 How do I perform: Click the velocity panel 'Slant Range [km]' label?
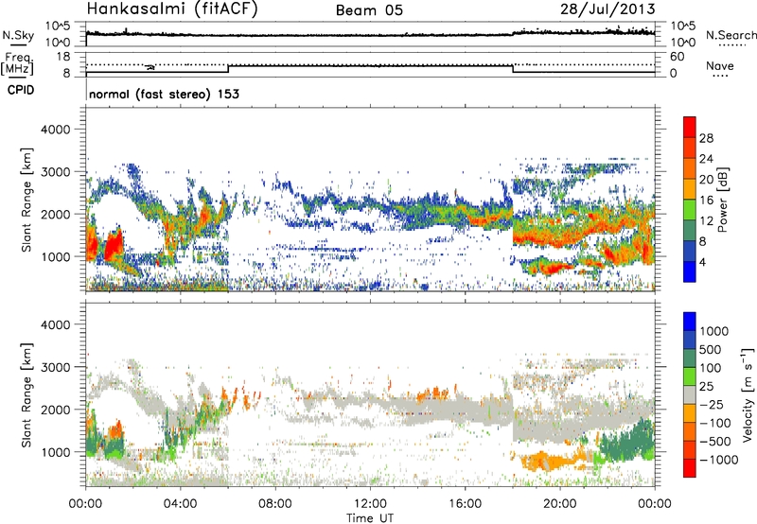point(26,394)
